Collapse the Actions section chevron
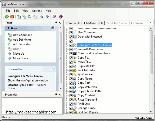155x121 pixels. (x=52, y=28)
